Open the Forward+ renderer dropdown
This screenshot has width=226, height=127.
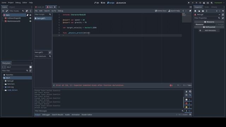tap(219, 3)
